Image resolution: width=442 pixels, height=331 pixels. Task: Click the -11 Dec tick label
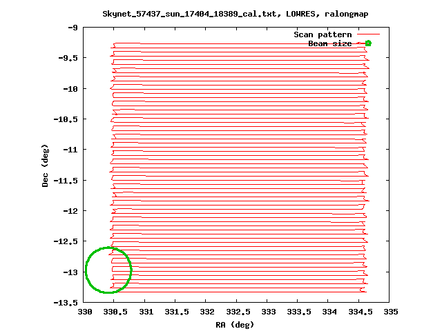coord(70,150)
